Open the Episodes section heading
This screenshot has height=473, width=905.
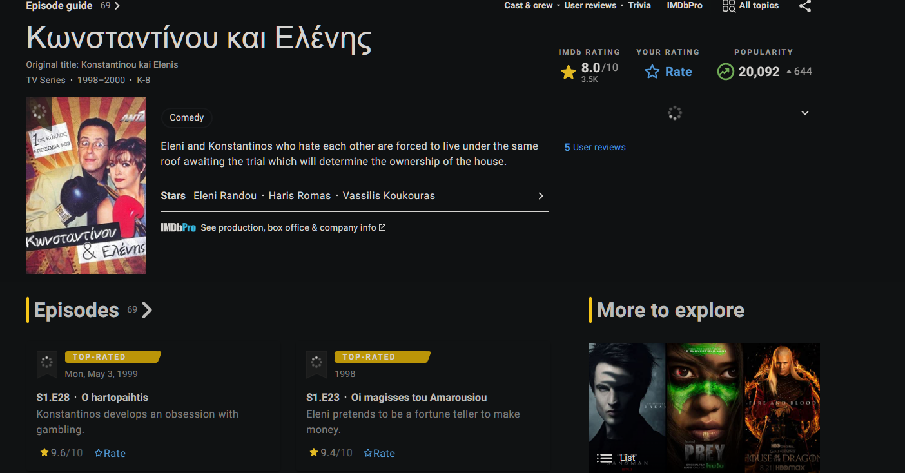click(77, 310)
